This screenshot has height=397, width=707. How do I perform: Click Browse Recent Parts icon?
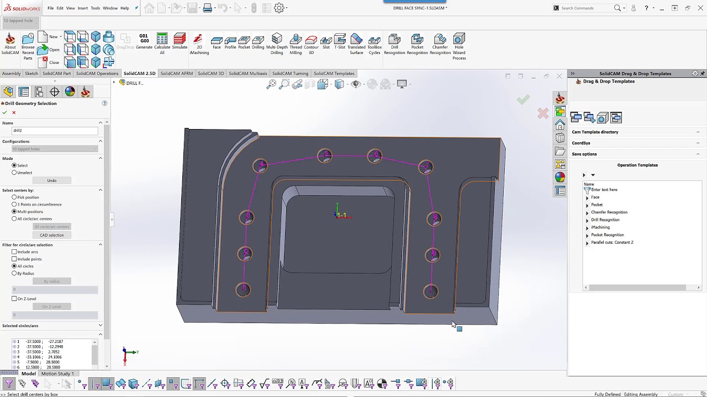click(x=28, y=46)
